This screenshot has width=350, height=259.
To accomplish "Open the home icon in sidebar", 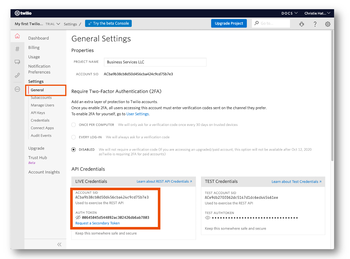I will pyautogui.click(x=17, y=36).
